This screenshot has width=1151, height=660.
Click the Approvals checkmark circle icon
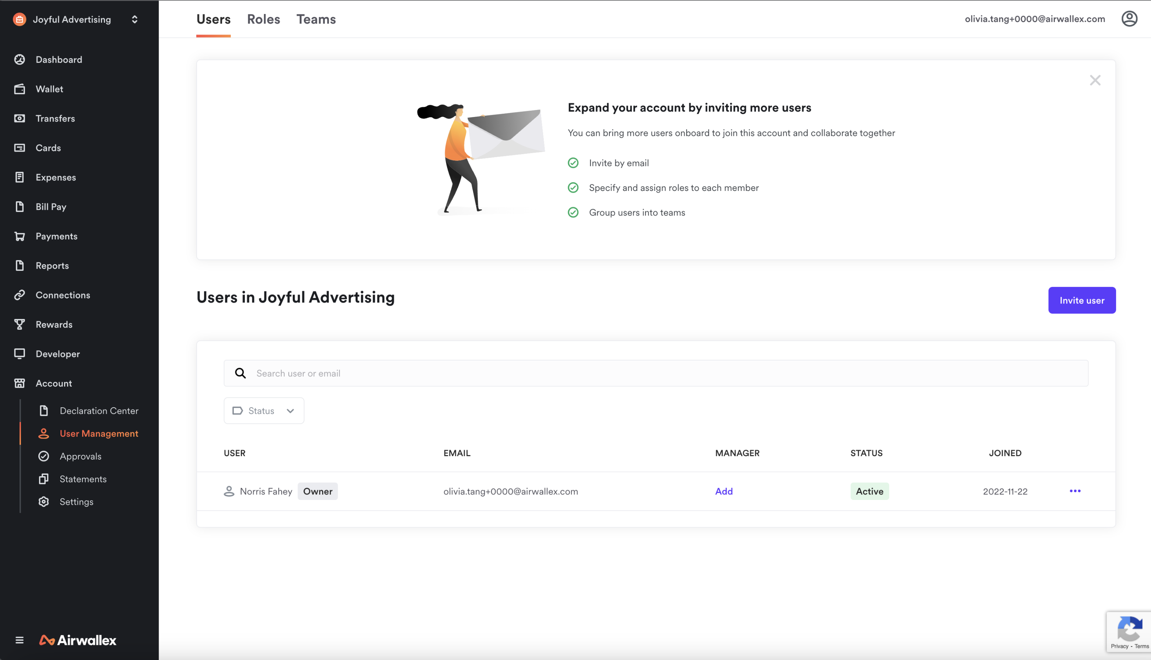click(43, 456)
